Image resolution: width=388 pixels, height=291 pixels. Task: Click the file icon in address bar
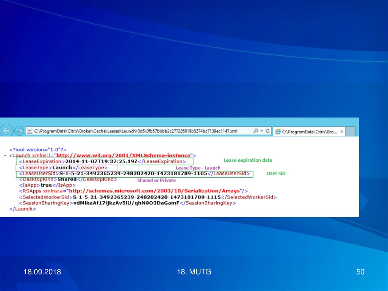30,131
